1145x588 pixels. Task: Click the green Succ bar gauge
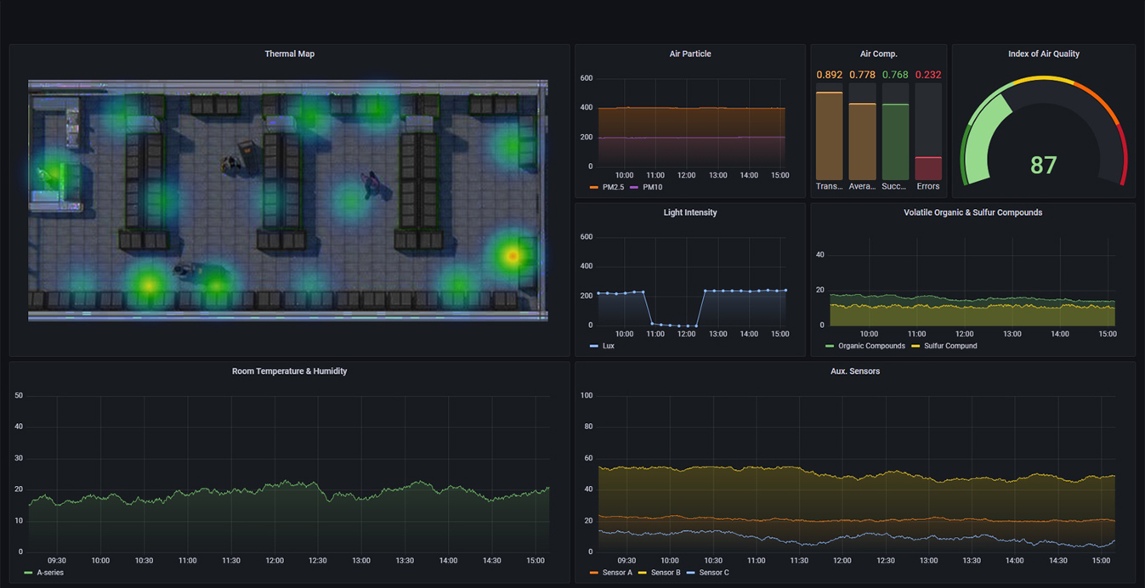click(x=895, y=141)
